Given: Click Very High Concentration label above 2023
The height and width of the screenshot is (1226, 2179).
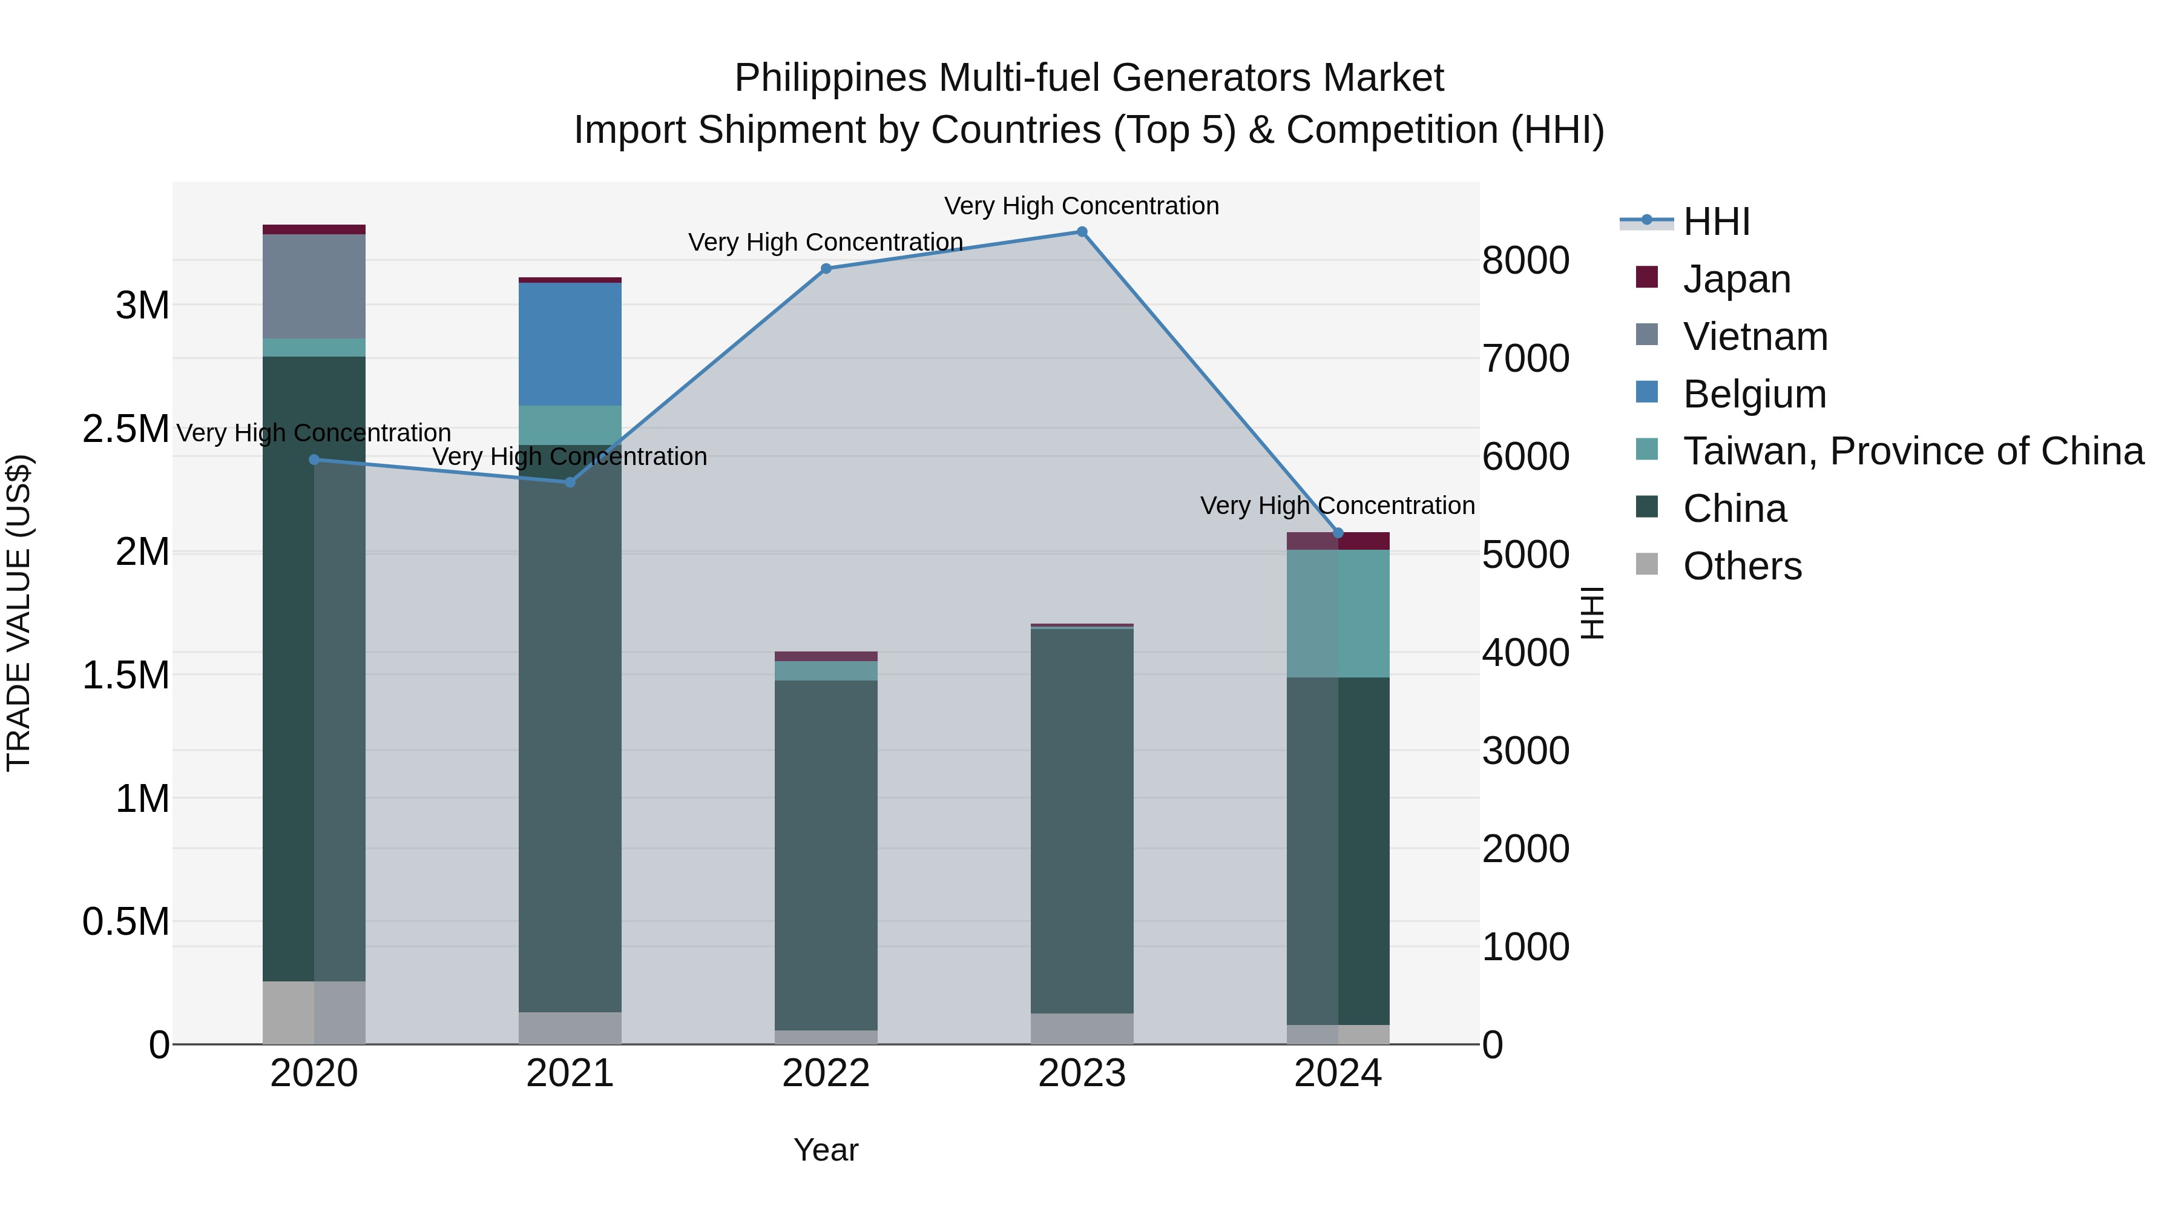Looking at the screenshot, I should 1082,206.
